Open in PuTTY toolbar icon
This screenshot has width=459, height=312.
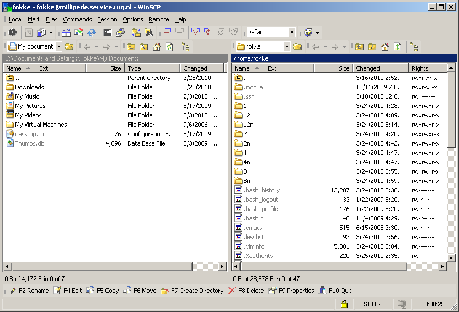(x=120, y=32)
